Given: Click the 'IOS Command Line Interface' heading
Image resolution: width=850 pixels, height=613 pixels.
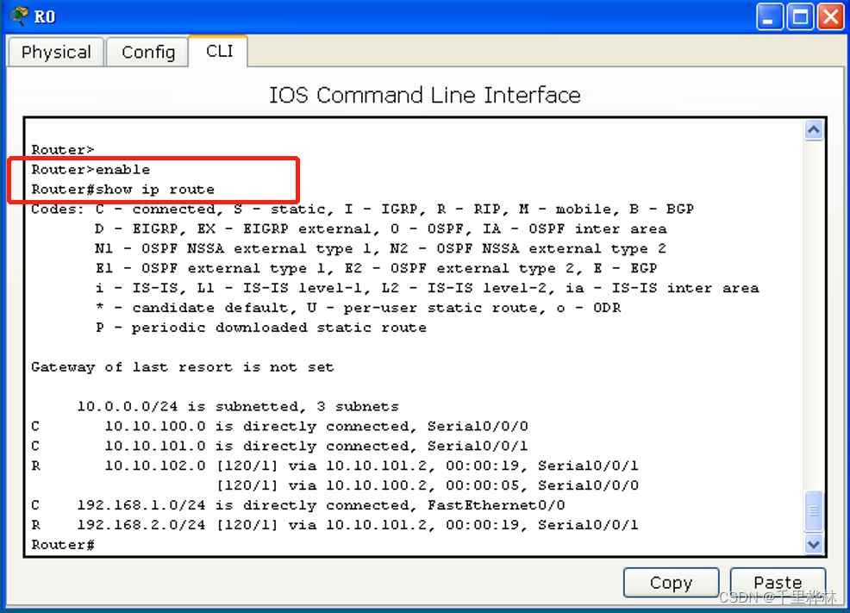Looking at the screenshot, I should pos(425,95).
